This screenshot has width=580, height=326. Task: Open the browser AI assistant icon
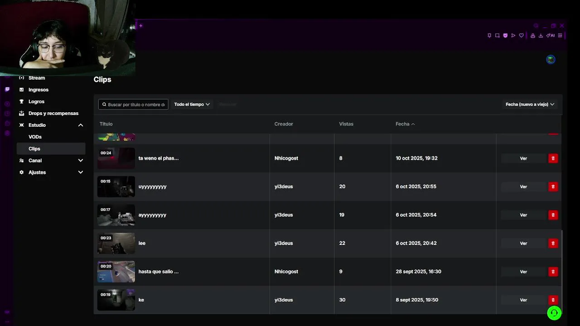tap(551, 36)
